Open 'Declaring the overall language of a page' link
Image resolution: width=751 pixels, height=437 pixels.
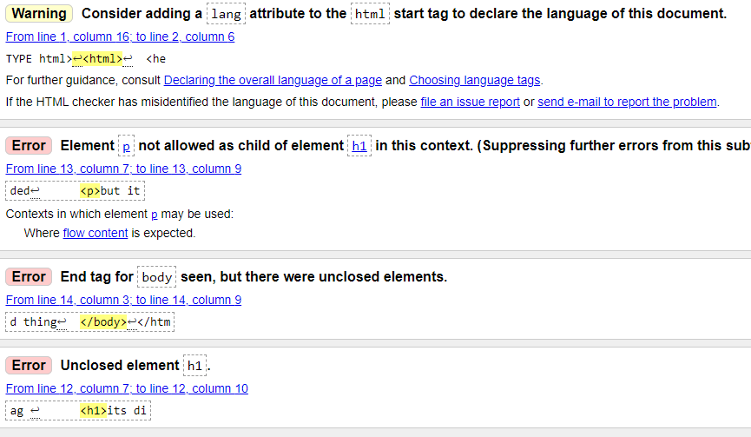point(273,80)
